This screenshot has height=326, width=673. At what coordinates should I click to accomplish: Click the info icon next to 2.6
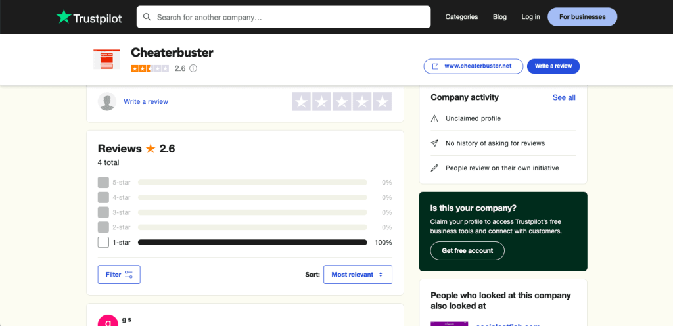click(193, 68)
